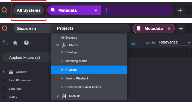Click the plus button next to Metadata pill

[x=181, y=29]
